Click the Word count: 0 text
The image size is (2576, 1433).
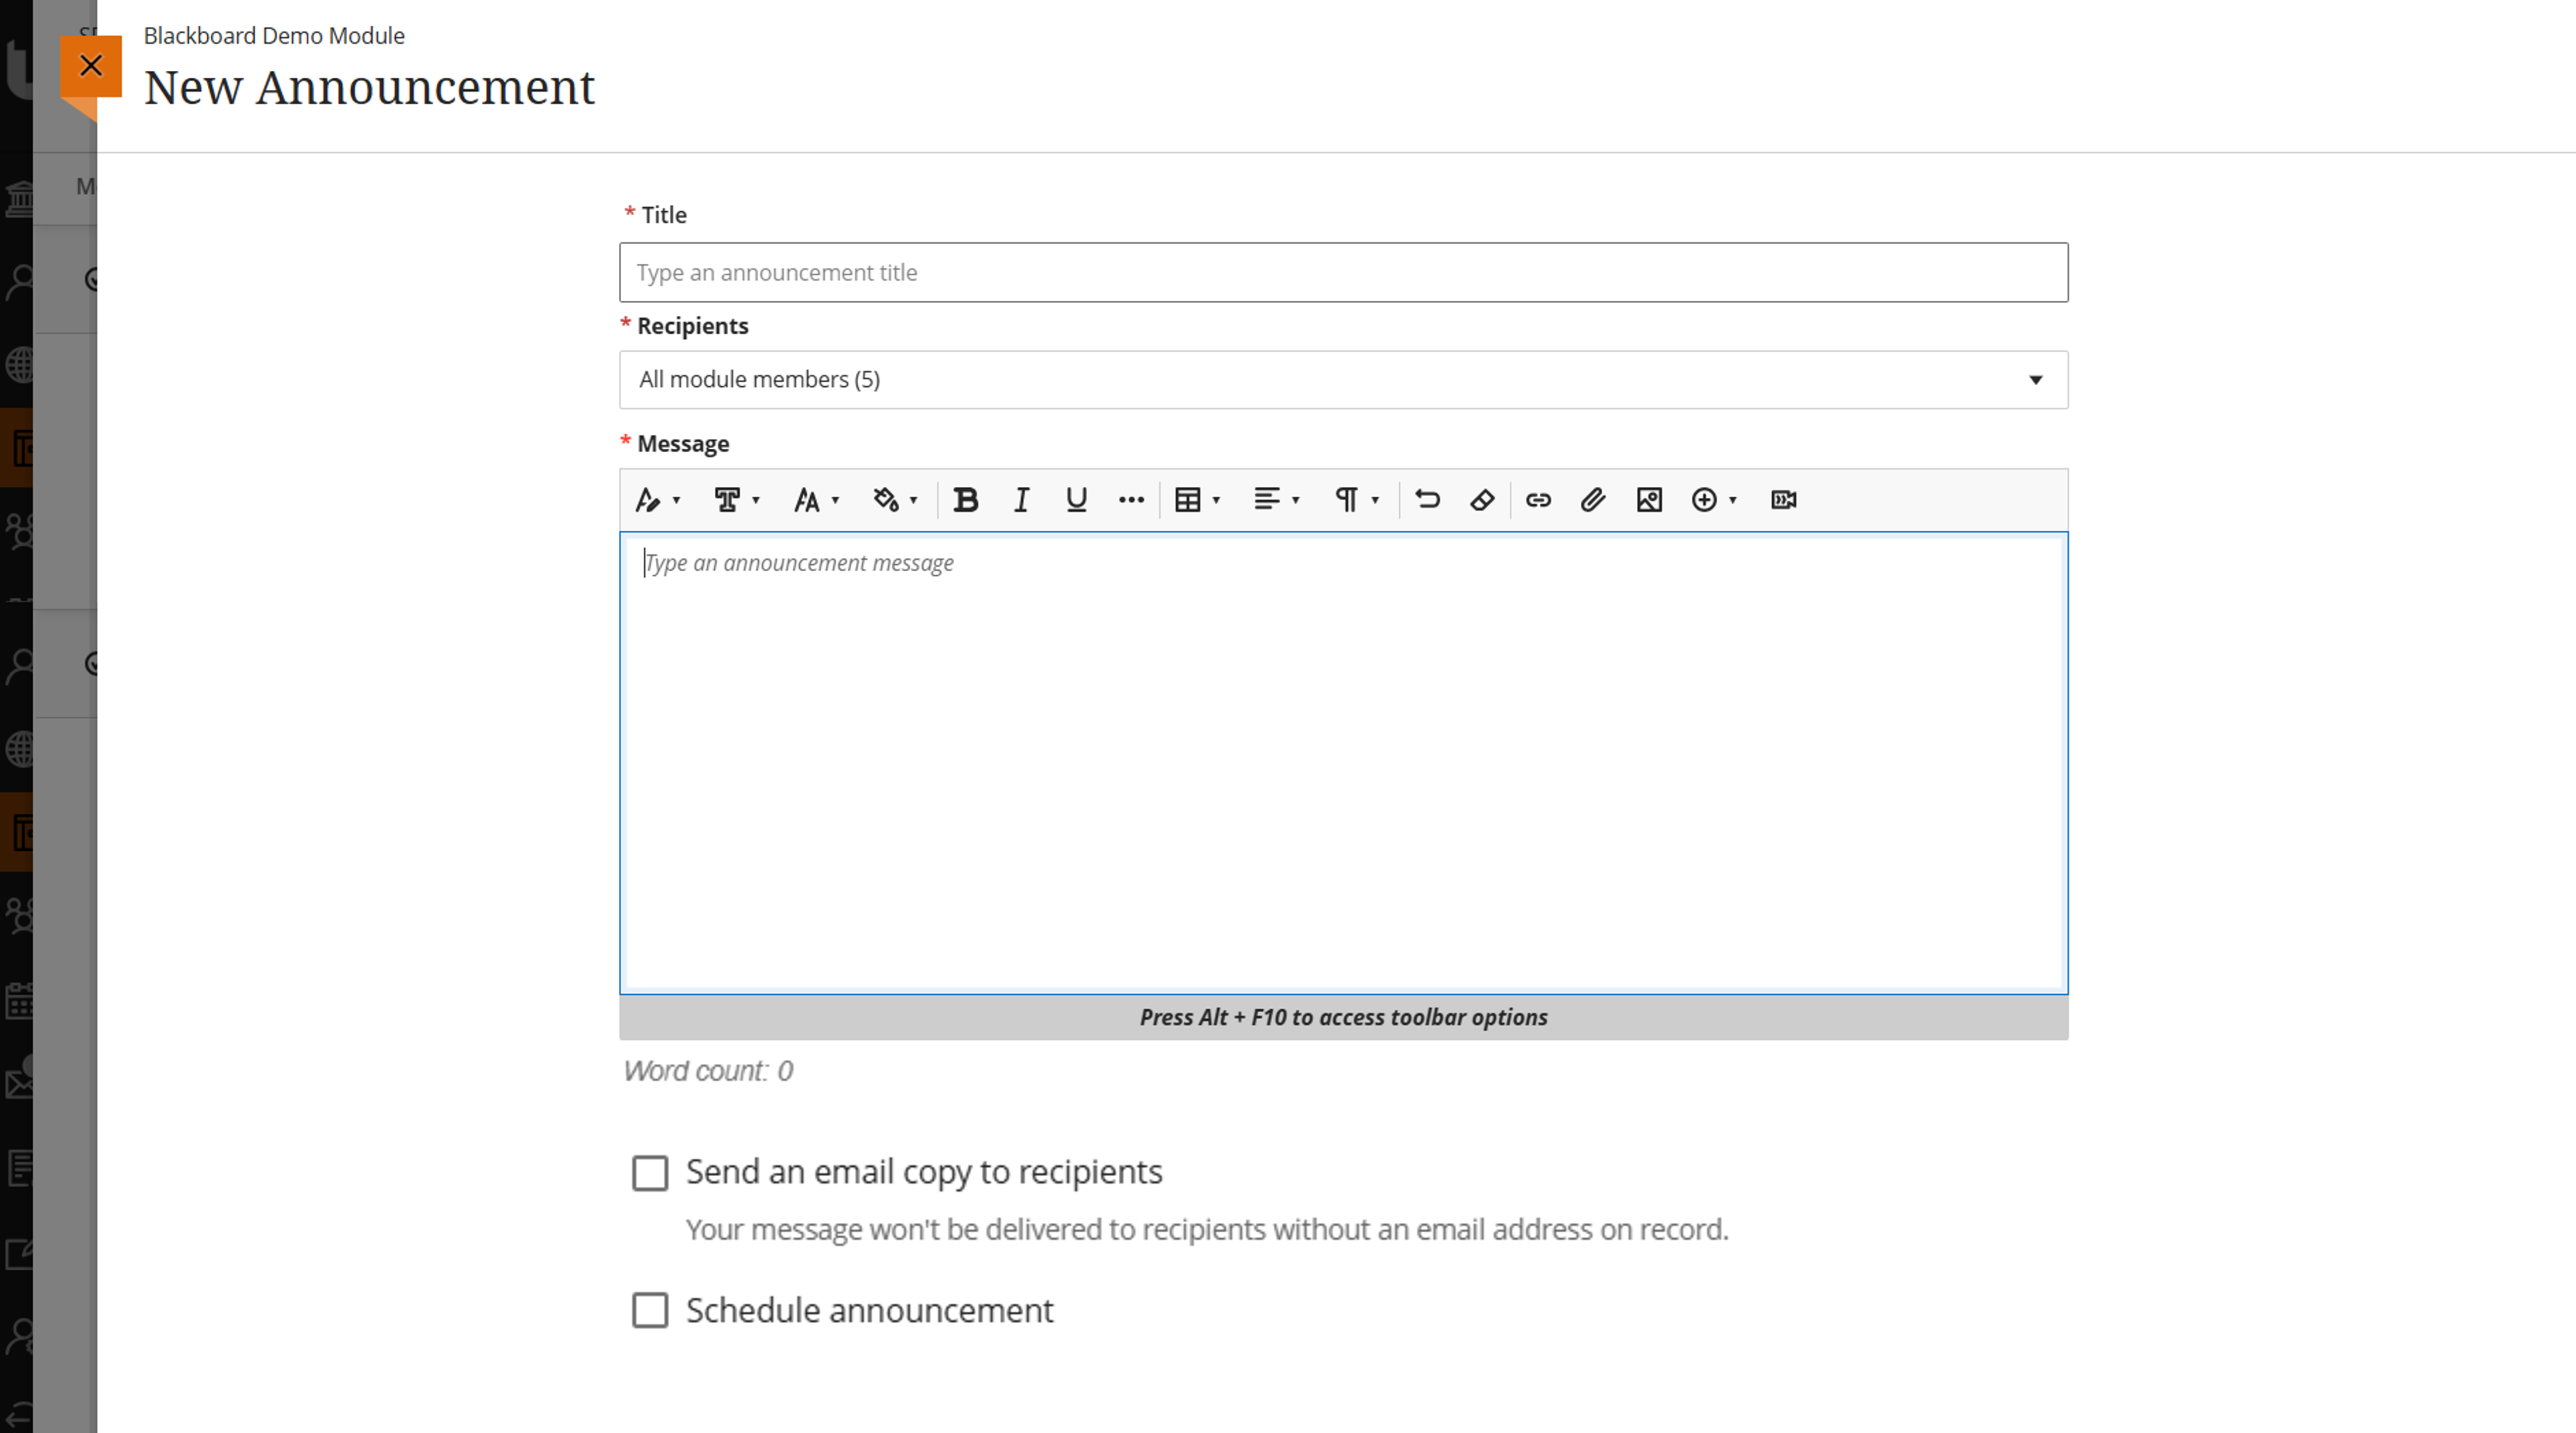tap(708, 1071)
